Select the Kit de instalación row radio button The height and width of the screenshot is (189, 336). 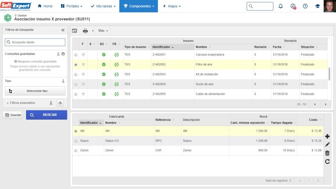click(76, 75)
